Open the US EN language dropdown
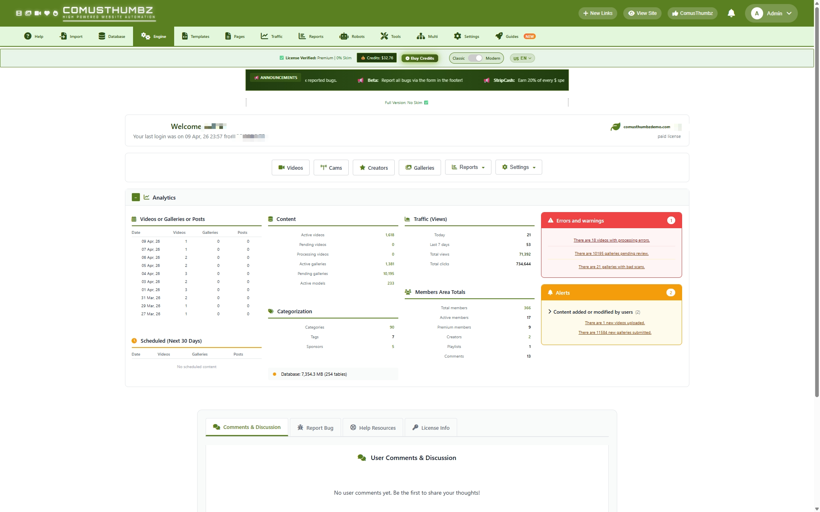This screenshot has height=512, width=820. [x=522, y=58]
